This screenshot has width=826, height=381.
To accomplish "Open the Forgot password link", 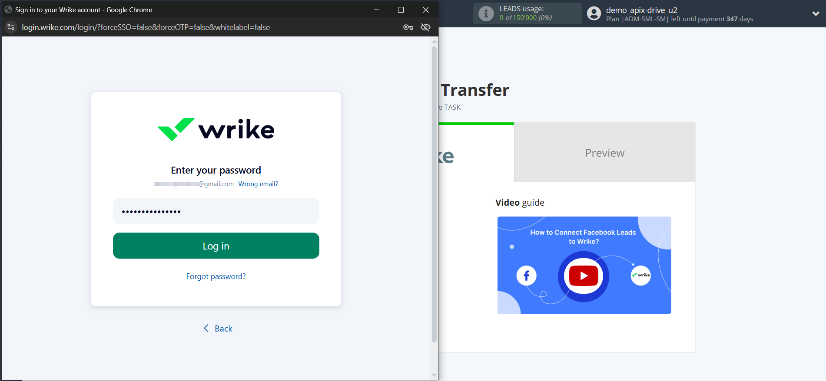I will coord(216,276).
